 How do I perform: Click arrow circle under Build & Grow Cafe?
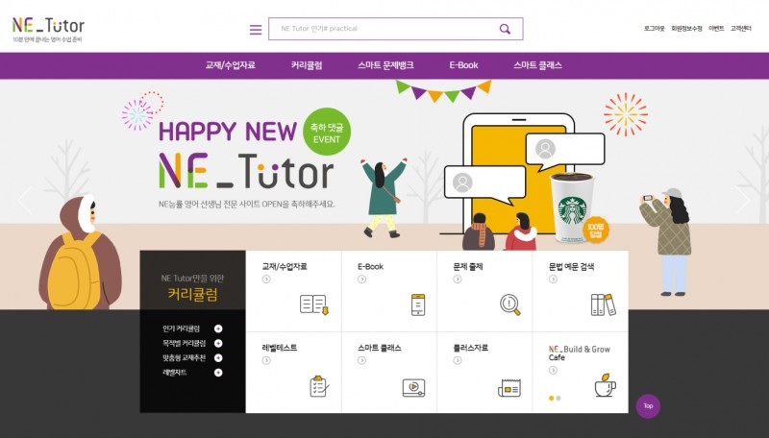pyautogui.click(x=553, y=370)
